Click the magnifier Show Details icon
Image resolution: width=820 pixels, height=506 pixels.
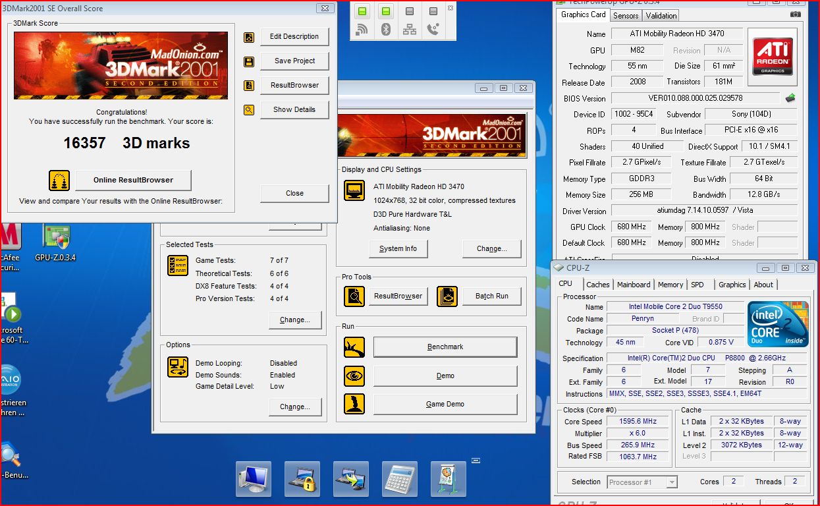click(249, 110)
